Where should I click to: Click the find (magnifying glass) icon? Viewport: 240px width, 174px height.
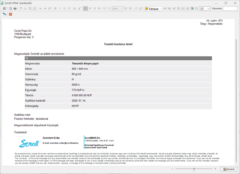50,9
